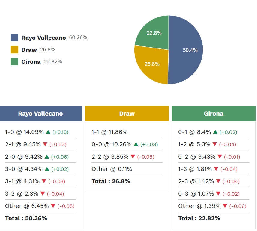
Task: Click the (-0.05) change in 2-2 row
Action: click(145, 157)
